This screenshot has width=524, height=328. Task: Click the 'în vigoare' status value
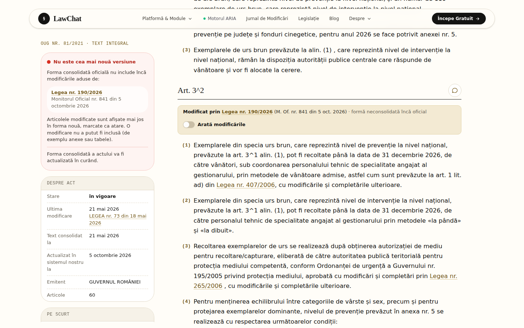(x=103, y=196)
